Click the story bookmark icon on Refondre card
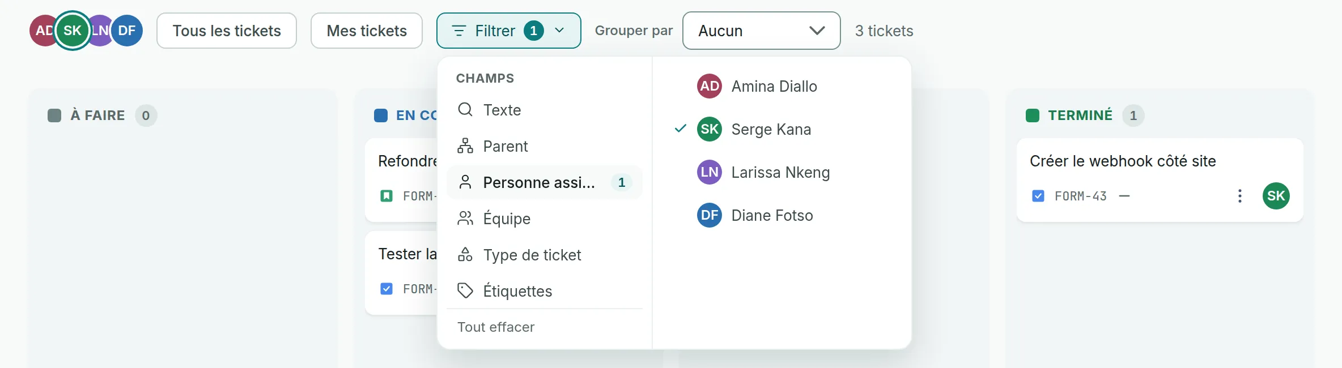Viewport: 1342px width, 368px height. [x=387, y=196]
